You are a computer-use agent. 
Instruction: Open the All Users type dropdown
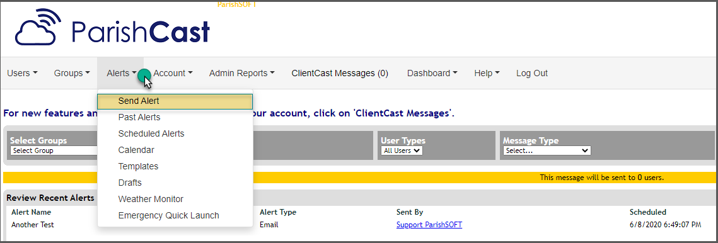coord(402,150)
